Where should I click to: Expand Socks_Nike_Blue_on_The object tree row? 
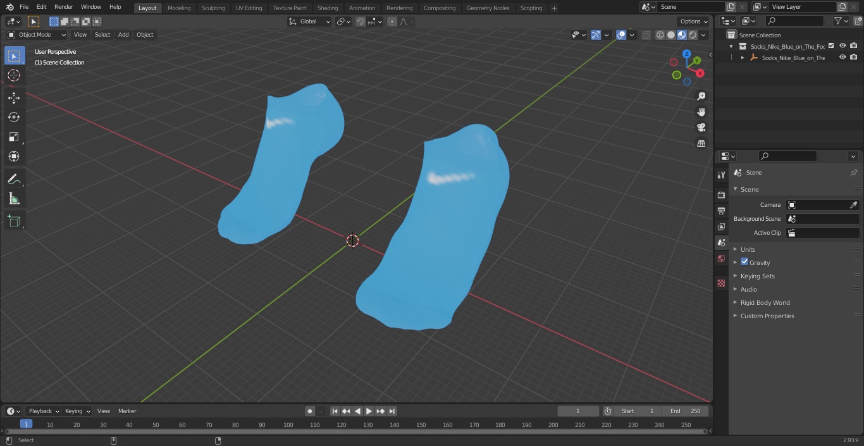743,58
